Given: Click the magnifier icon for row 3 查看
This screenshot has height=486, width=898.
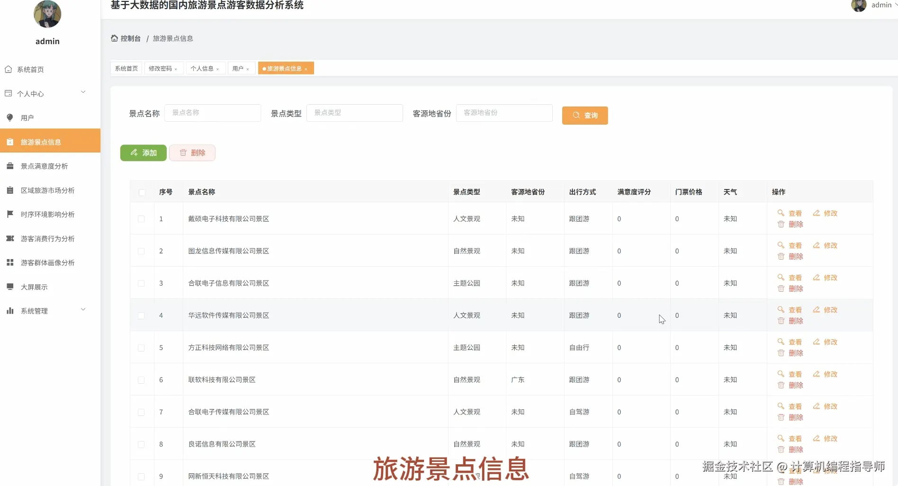Looking at the screenshot, I should (x=781, y=277).
